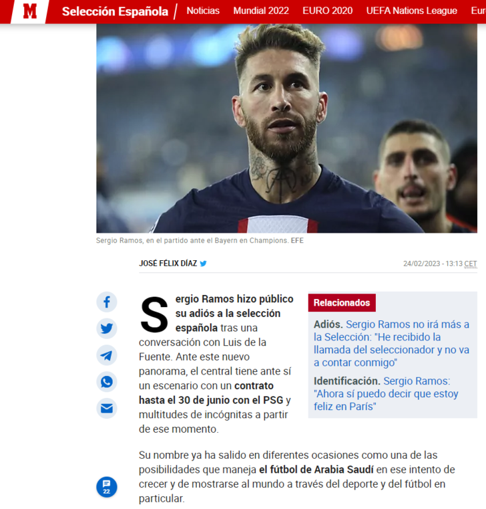Open the 22 comments bubble
Image resolution: width=486 pixels, height=509 pixels.
tap(107, 487)
